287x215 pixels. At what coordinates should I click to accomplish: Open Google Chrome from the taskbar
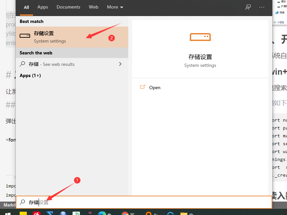125,214
